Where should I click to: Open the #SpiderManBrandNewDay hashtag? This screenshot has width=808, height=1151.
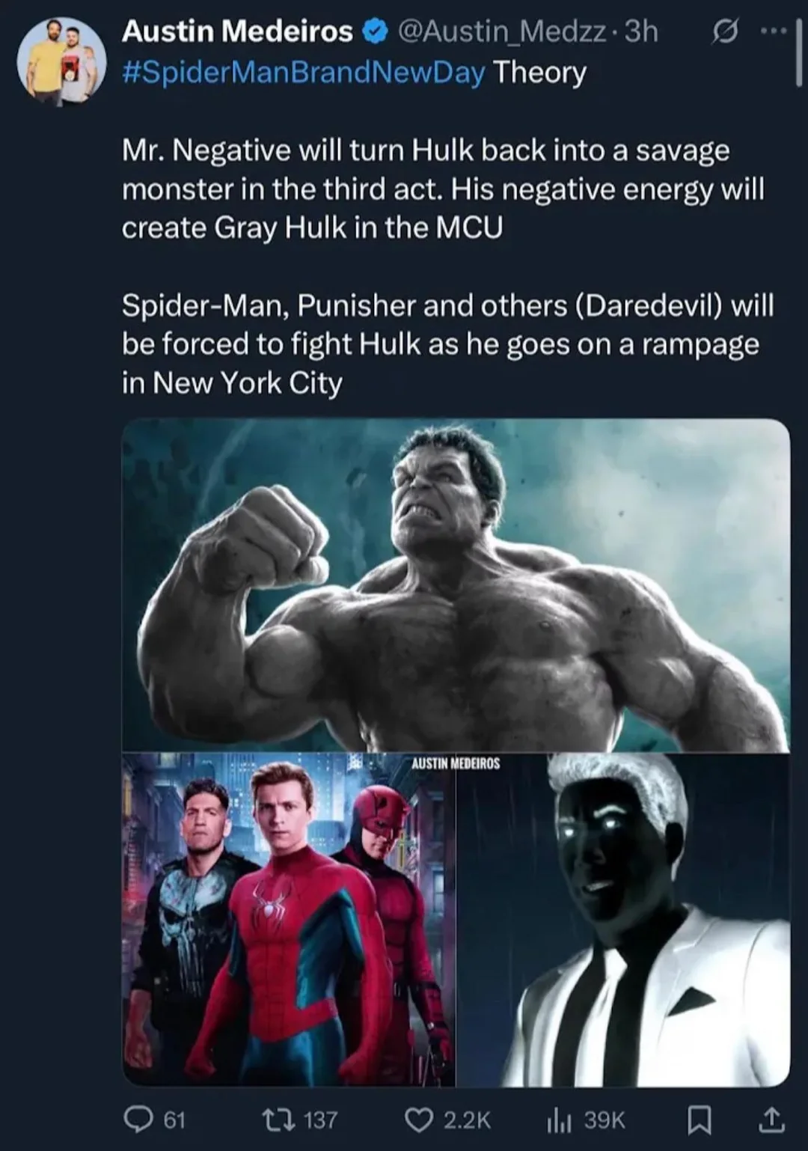(303, 73)
